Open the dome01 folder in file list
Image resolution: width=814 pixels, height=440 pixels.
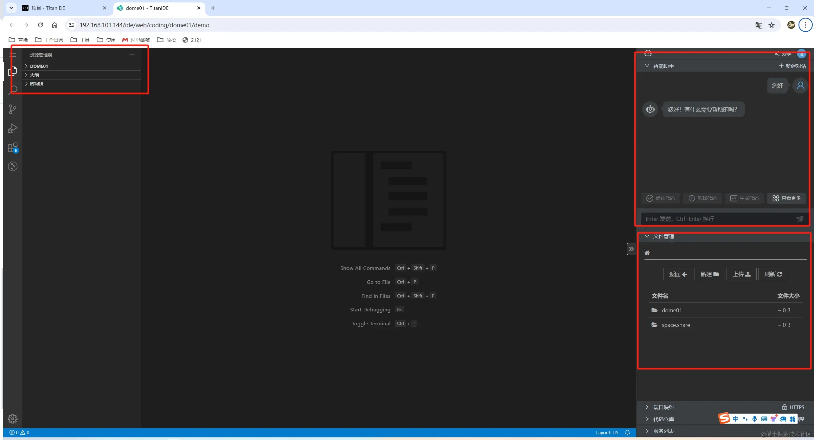[671, 310]
